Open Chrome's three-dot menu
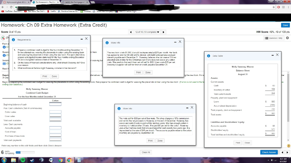This screenshot has height=163, width=291. tap(288, 7)
